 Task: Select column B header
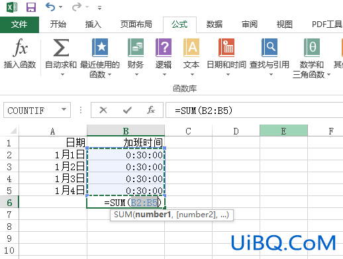click(x=126, y=130)
